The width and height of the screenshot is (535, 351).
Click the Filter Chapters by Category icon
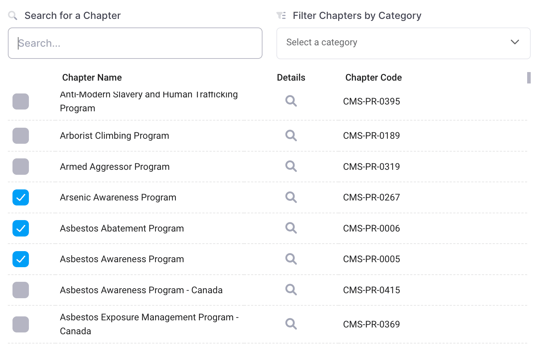tap(281, 16)
